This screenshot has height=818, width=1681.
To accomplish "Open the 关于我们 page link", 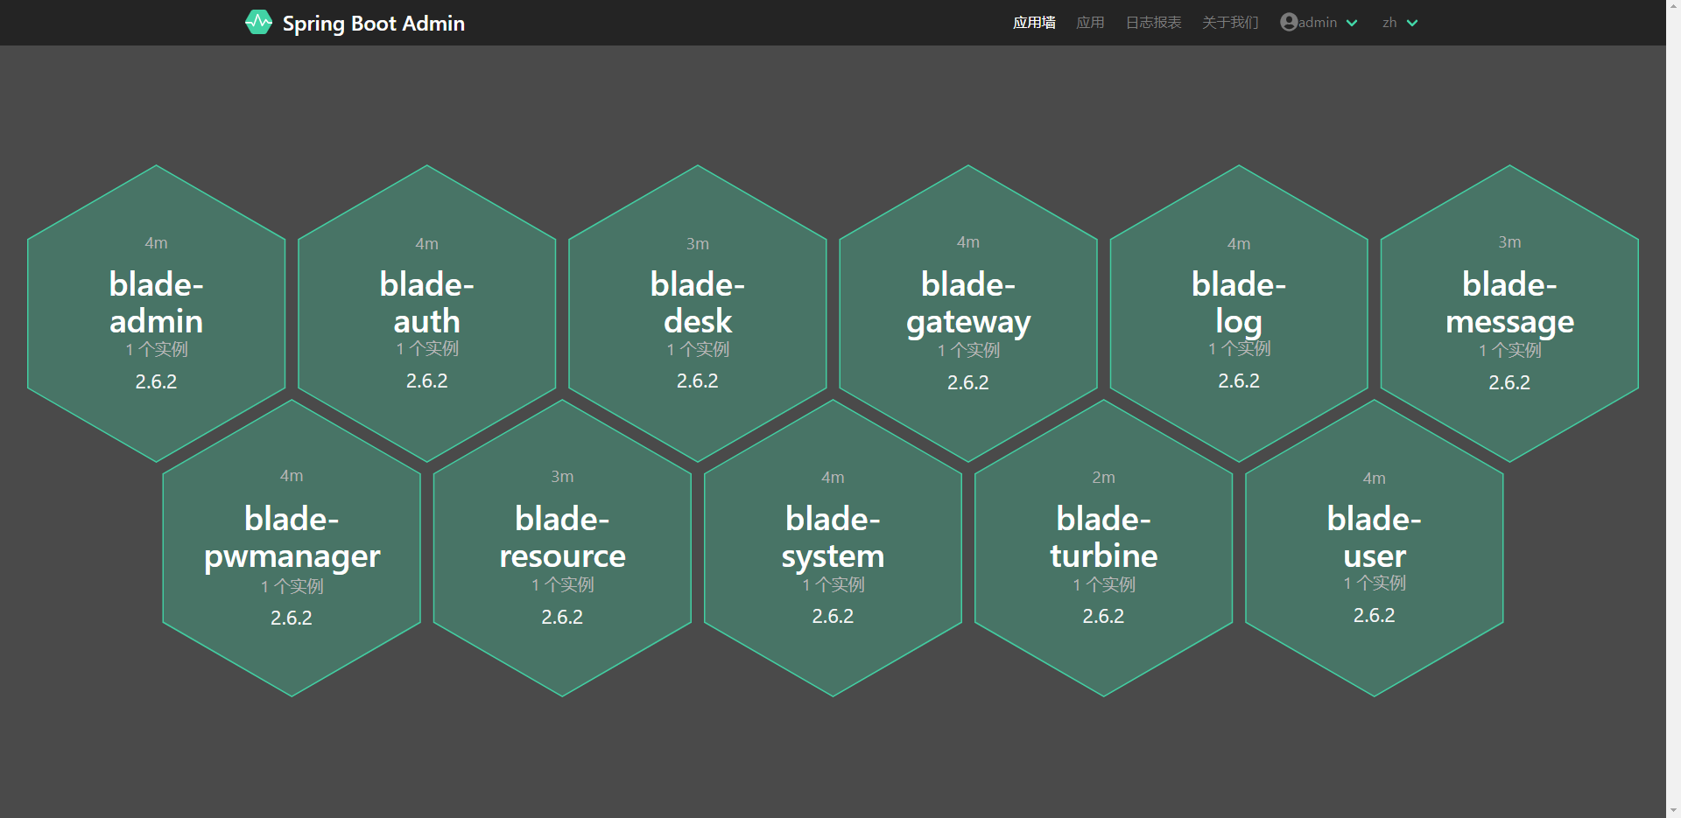I will point(1230,23).
